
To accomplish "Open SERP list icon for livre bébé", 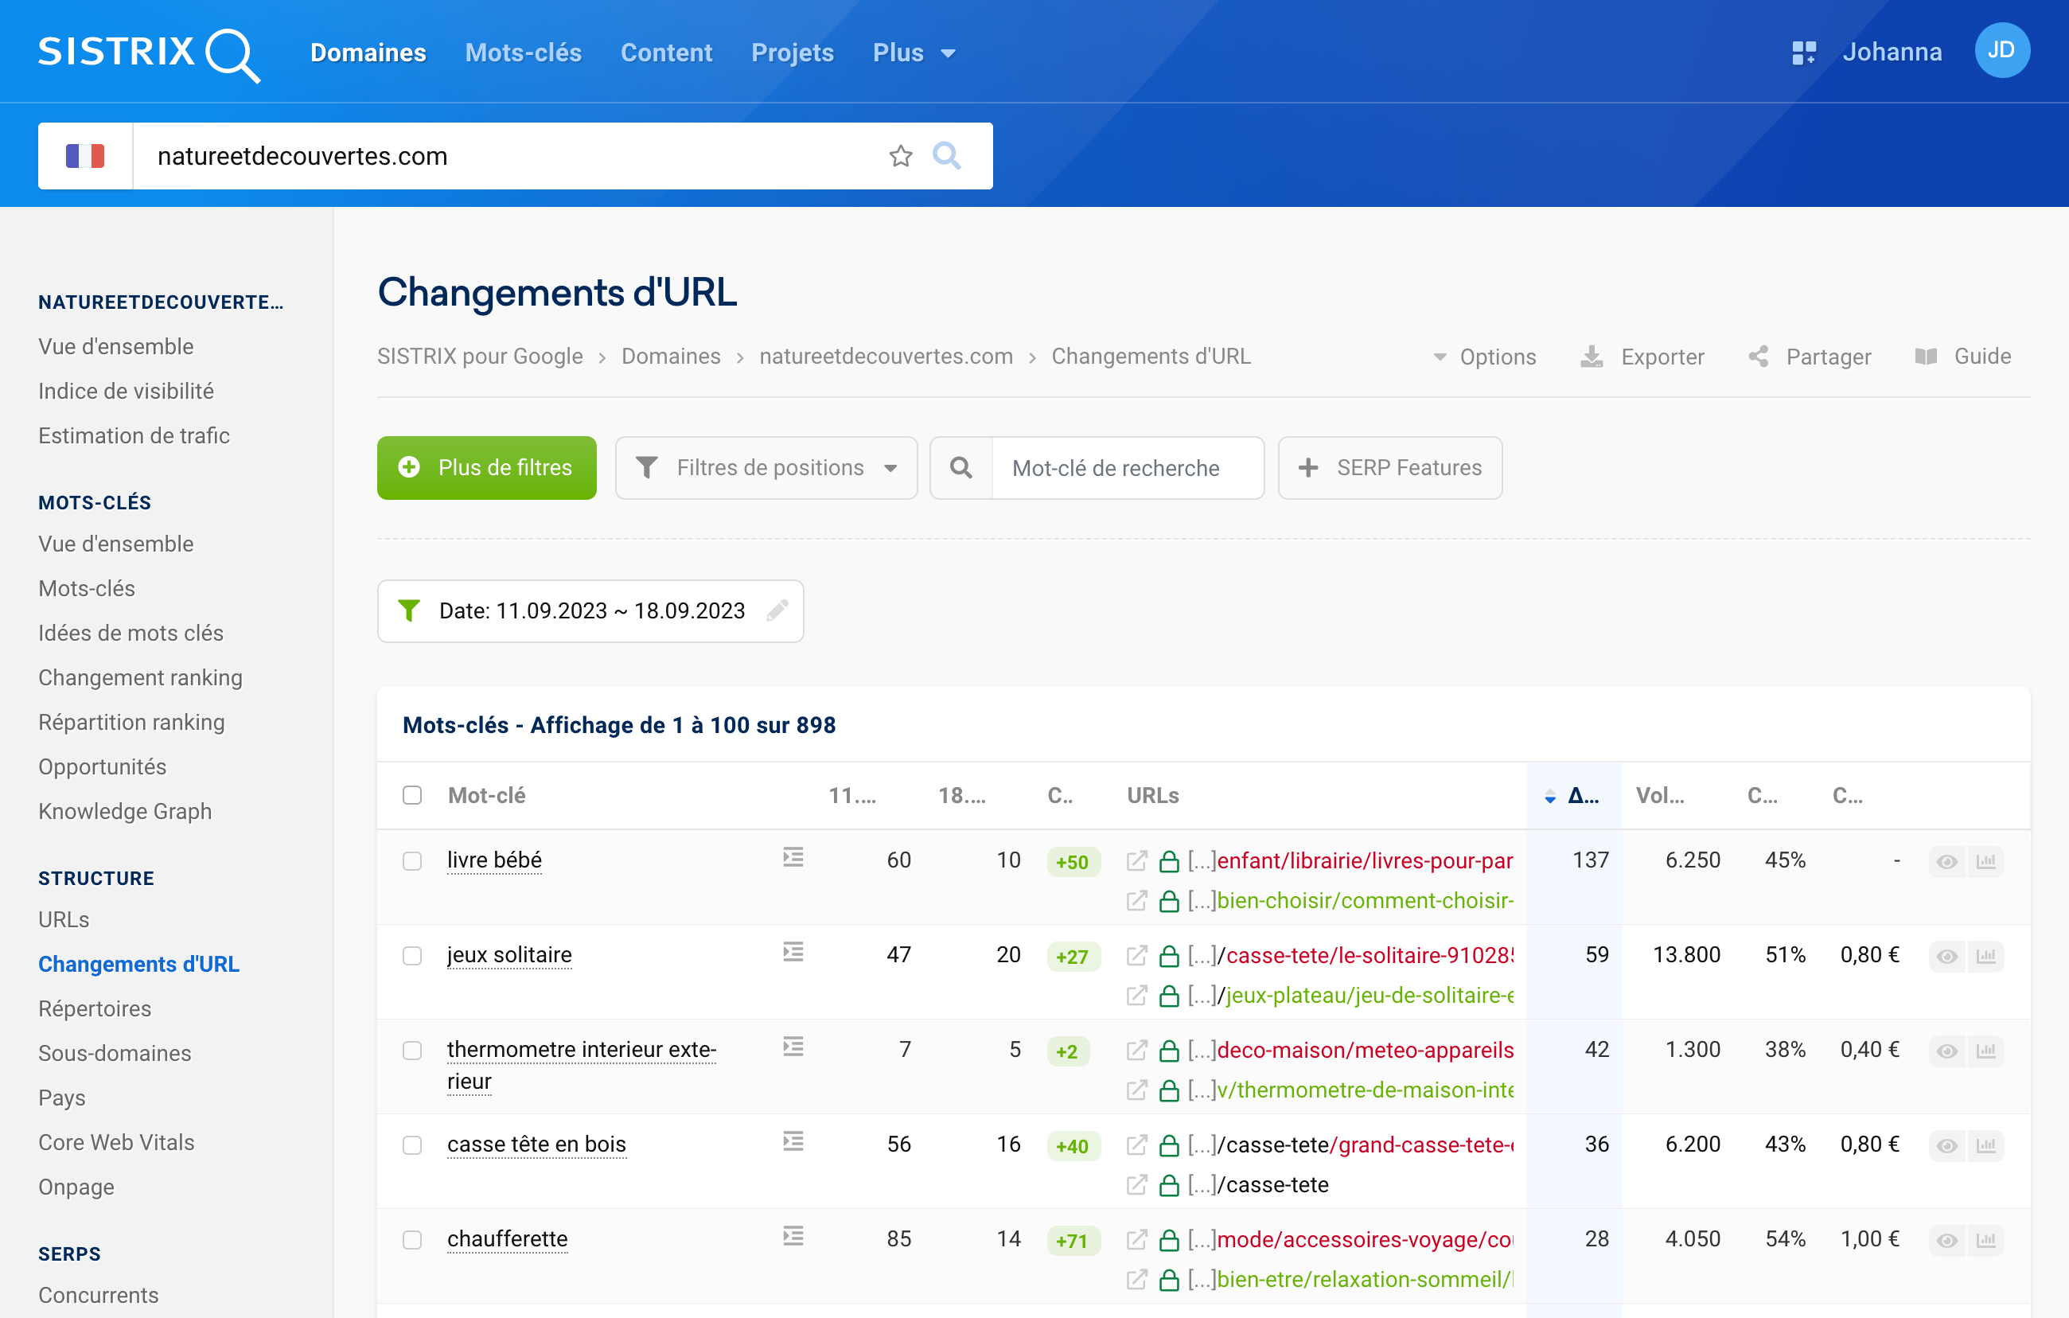I will 793,857.
